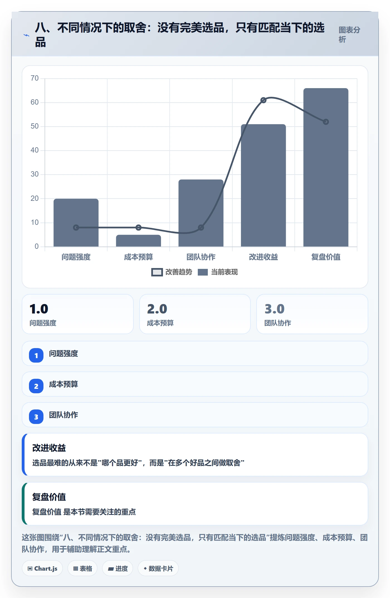Click the 复盘价值 card heading
This screenshot has width=390, height=598.
click(x=49, y=497)
